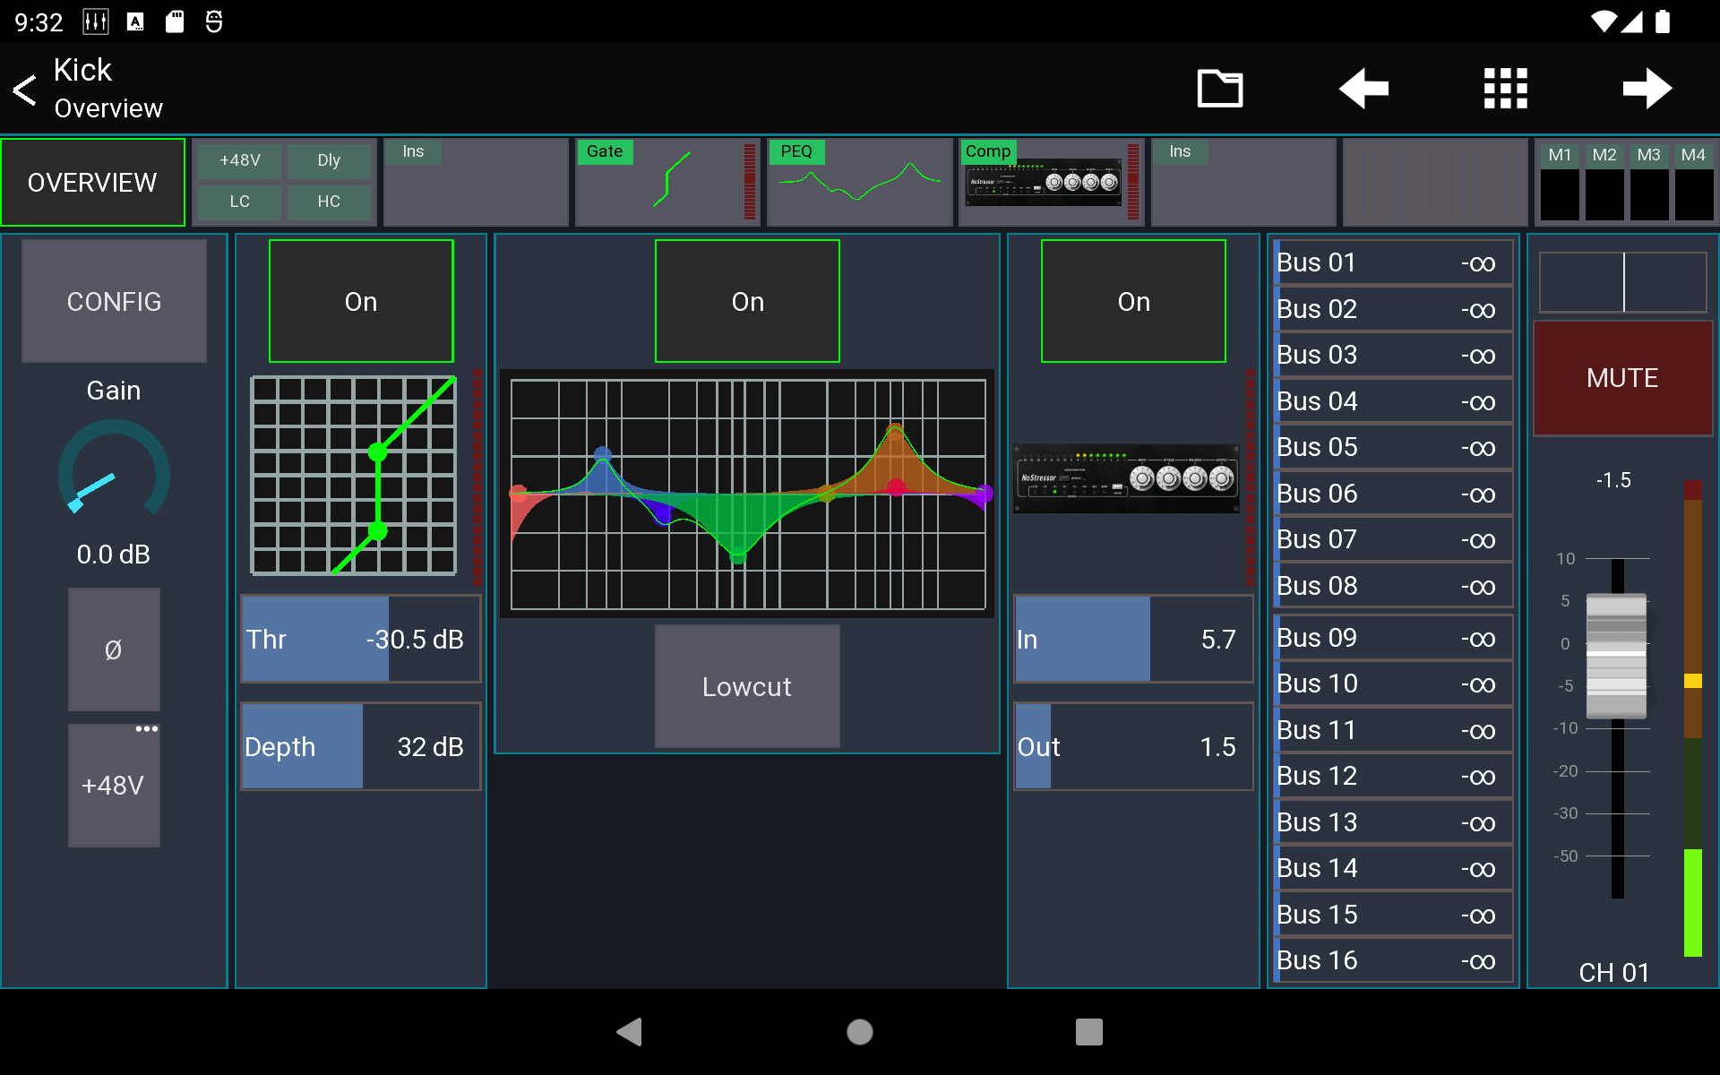
Task: Navigate to next channel with arrow
Action: coord(1647,89)
